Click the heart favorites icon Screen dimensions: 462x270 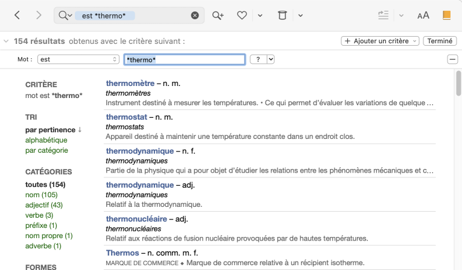pyautogui.click(x=242, y=15)
